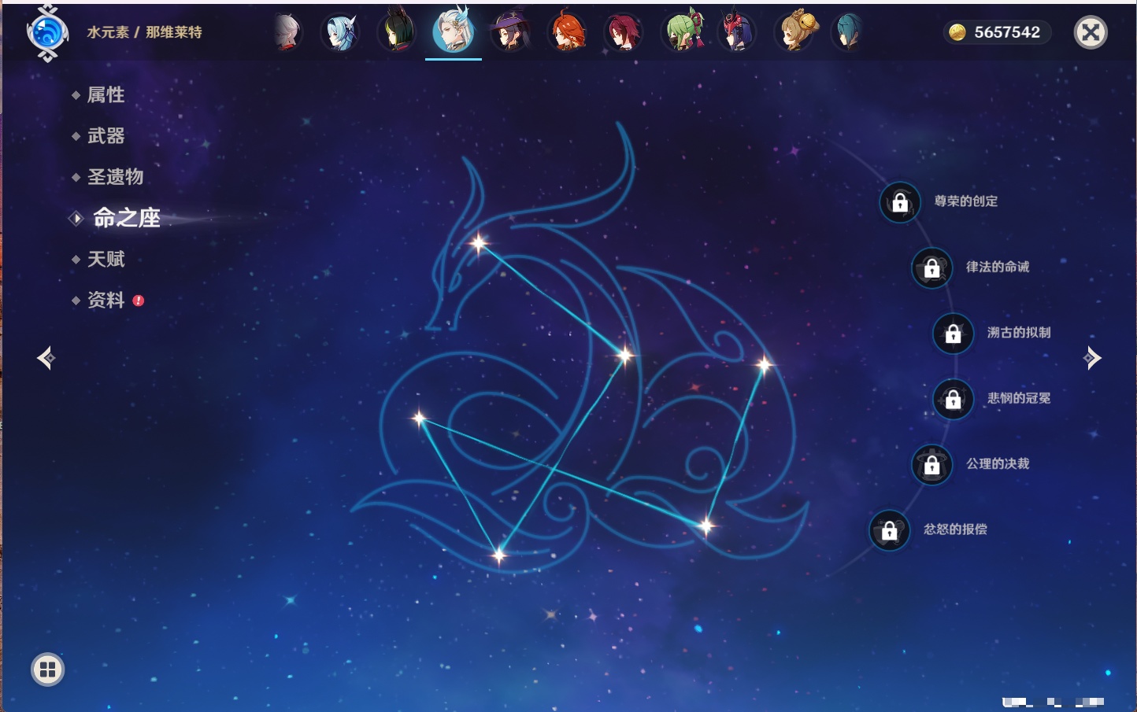Screen dimensions: 1137x712
Task: Open the locked 溯古的拟制 constellation icon
Action: click(953, 334)
